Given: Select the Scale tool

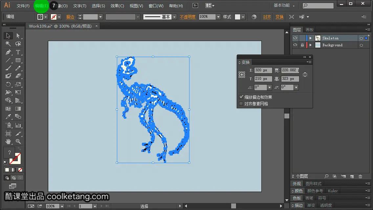Looking at the screenshot, I should [18, 84].
